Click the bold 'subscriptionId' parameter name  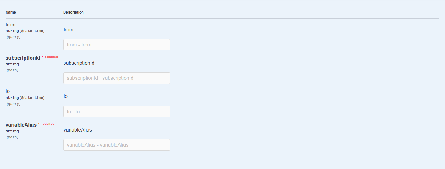[x=23, y=58]
